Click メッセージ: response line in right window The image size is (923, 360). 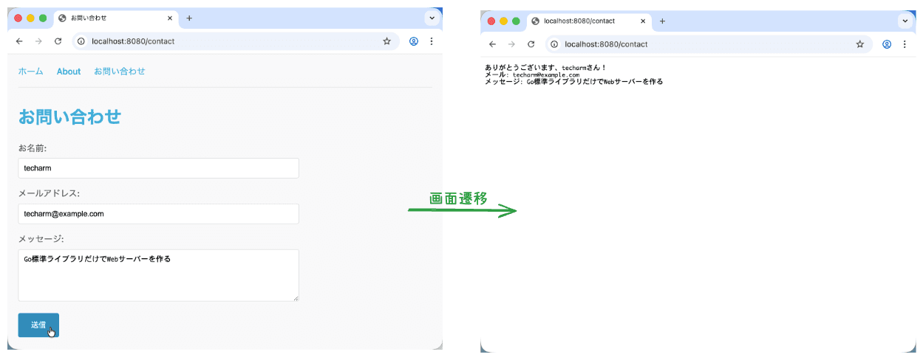(x=574, y=81)
